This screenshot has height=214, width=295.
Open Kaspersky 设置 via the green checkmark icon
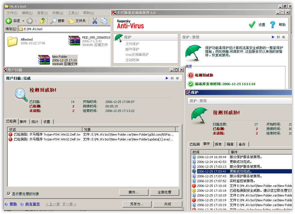tap(252, 25)
